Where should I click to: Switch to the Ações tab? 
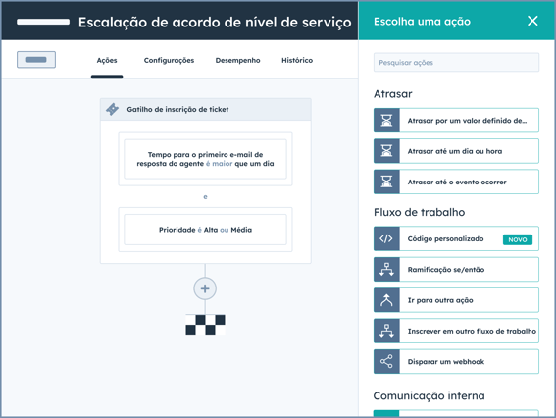107,60
